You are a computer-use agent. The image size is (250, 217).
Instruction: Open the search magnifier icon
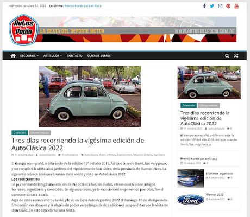tap(227, 56)
